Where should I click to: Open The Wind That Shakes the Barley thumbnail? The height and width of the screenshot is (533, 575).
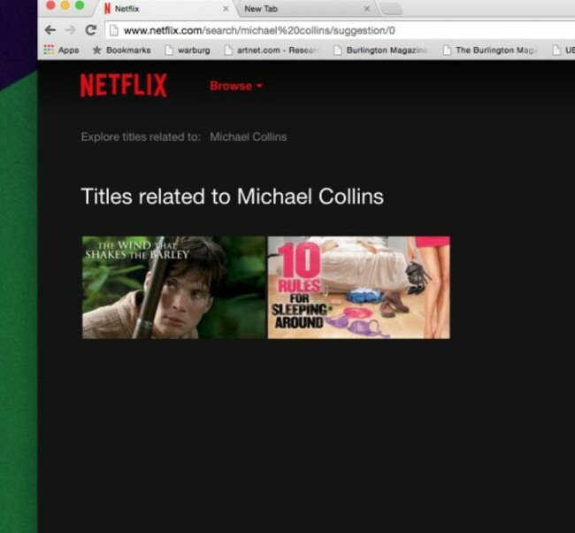pos(173,288)
